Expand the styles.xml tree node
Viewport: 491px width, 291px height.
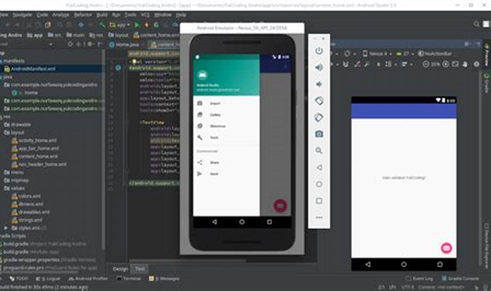click(x=5, y=228)
